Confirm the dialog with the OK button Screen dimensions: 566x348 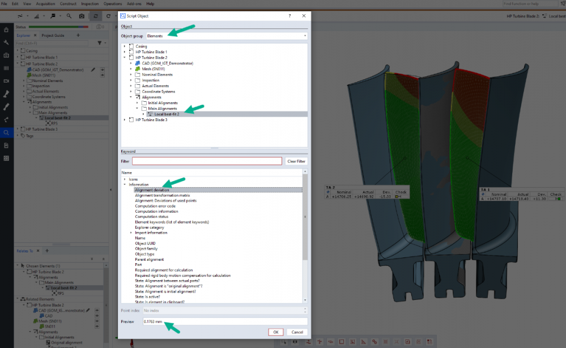pos(276,332)
